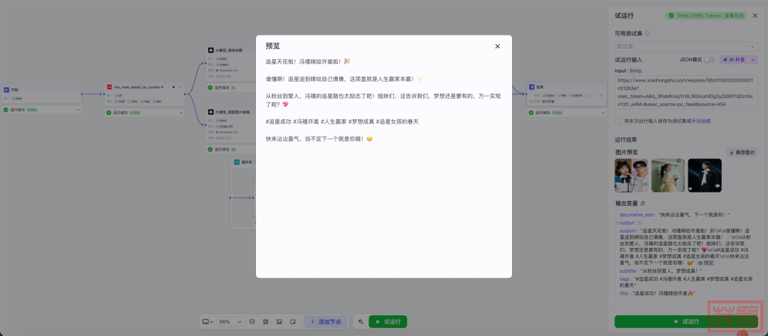
Task: Close the 试运行 side panel
Action: click(x=754, y=16)
